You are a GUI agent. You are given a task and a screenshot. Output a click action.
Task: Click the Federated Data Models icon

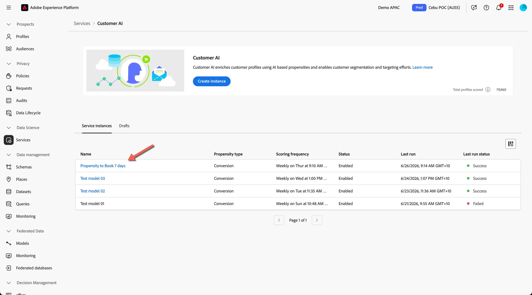coord(9,243)
